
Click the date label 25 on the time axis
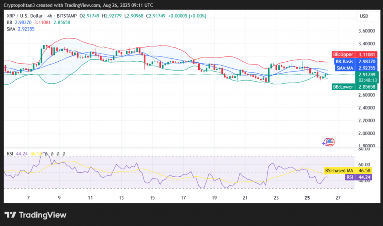307,198
